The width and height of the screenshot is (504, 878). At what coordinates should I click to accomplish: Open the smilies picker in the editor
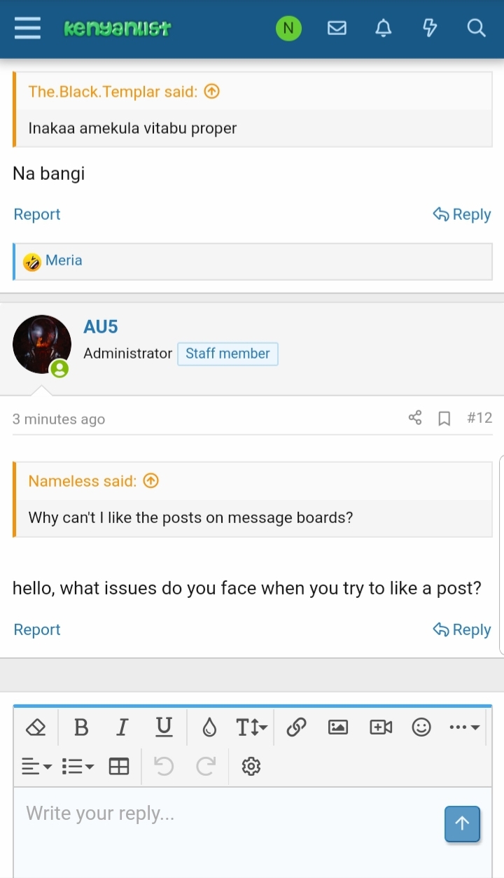coord(421,727)
